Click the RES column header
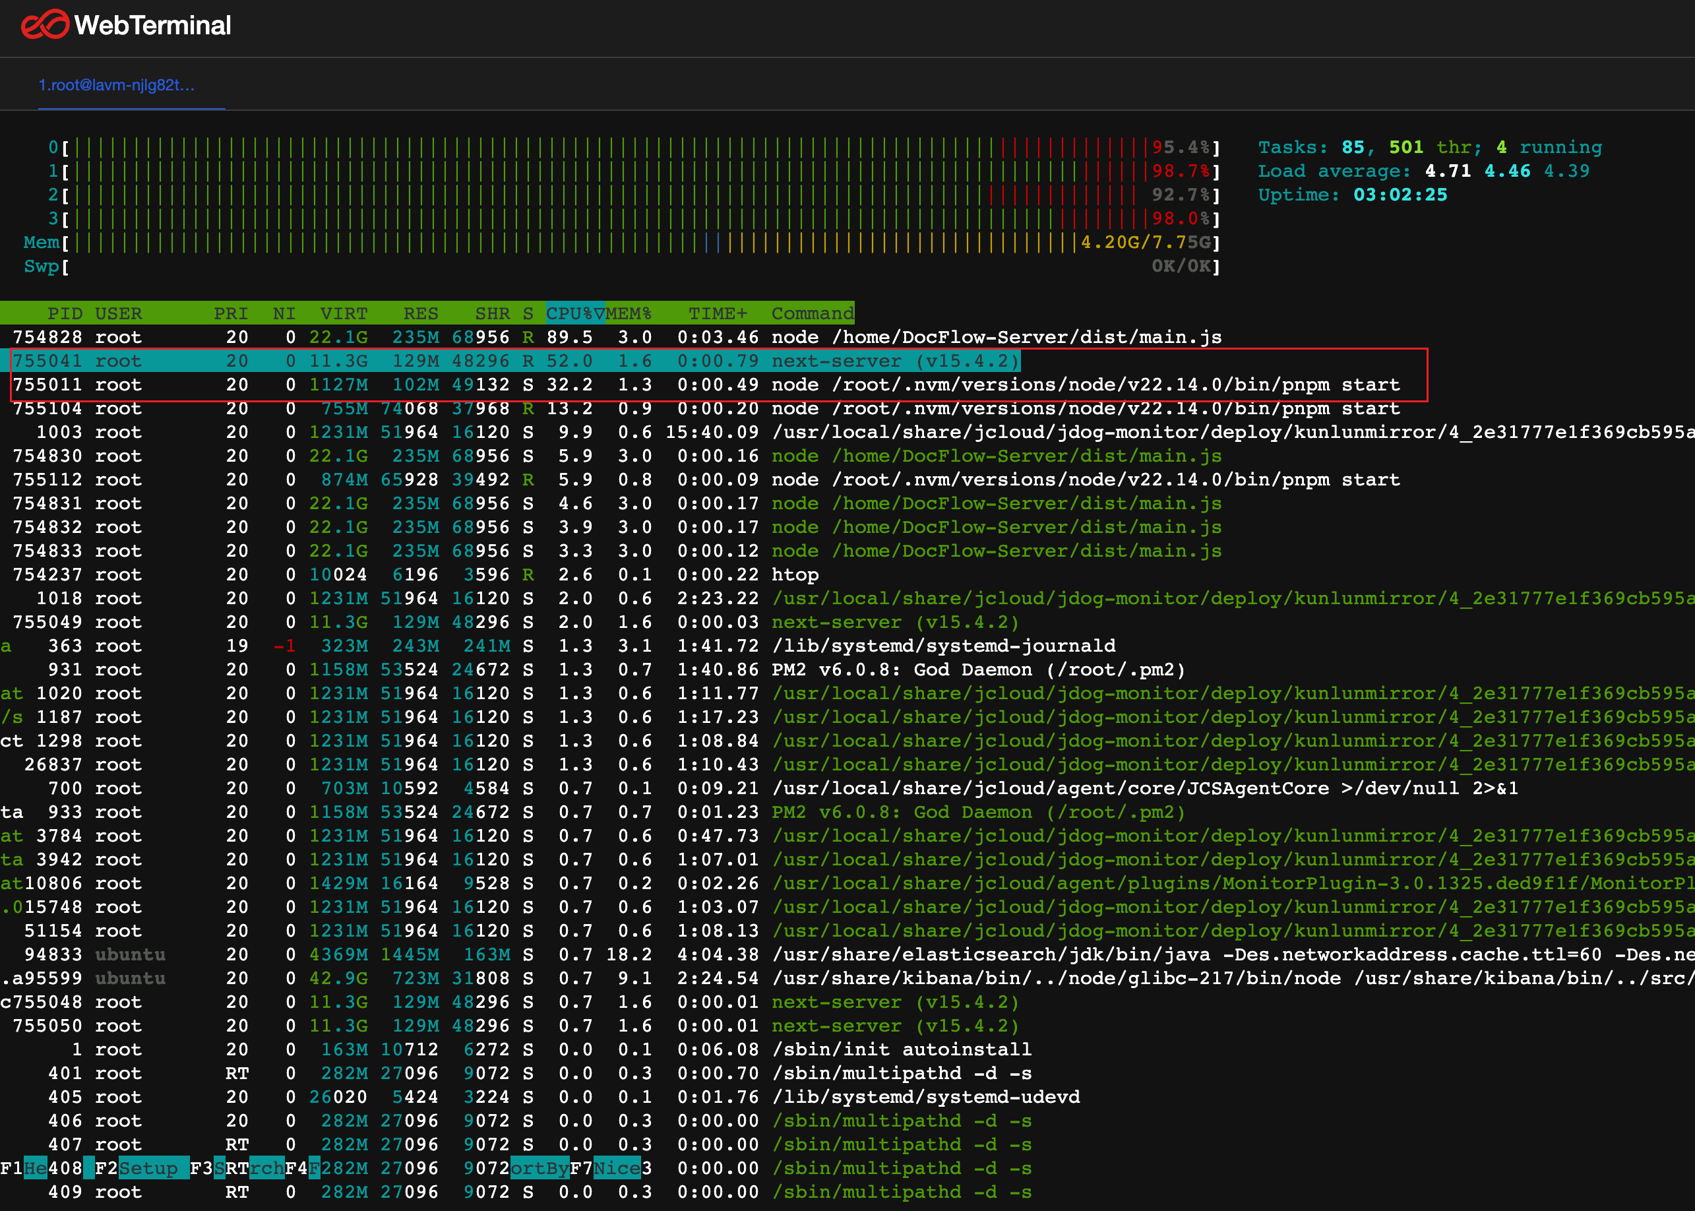The image size is (1695, 1211). (x=420, y=313)
